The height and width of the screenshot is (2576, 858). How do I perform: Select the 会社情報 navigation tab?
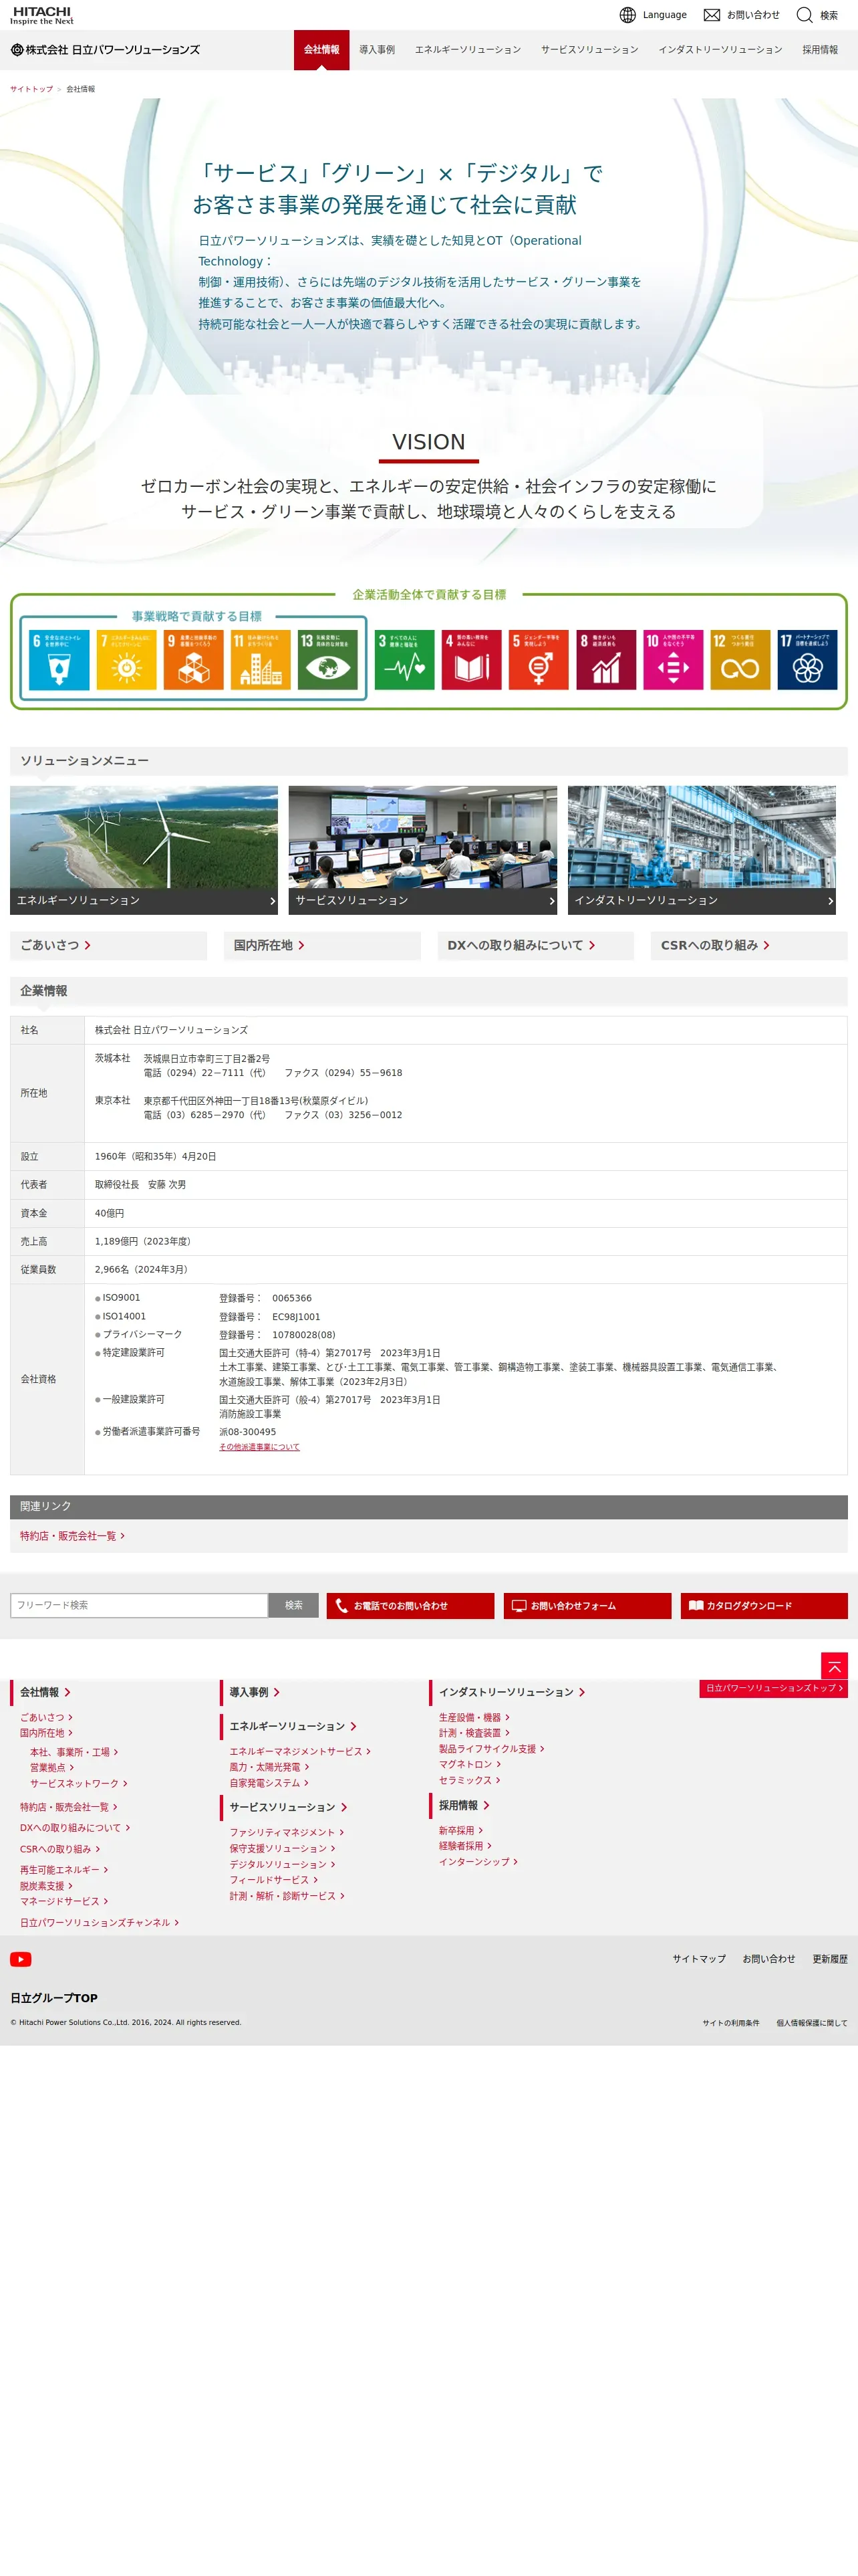pyautogui.click(x=321, y=50)
